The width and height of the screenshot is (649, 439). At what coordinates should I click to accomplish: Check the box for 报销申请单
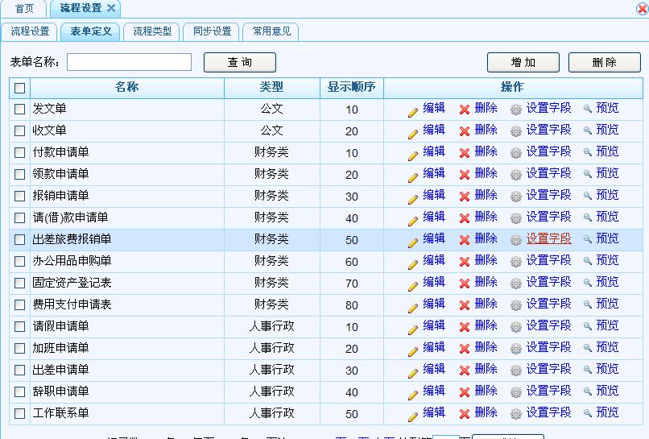point(20,197)
